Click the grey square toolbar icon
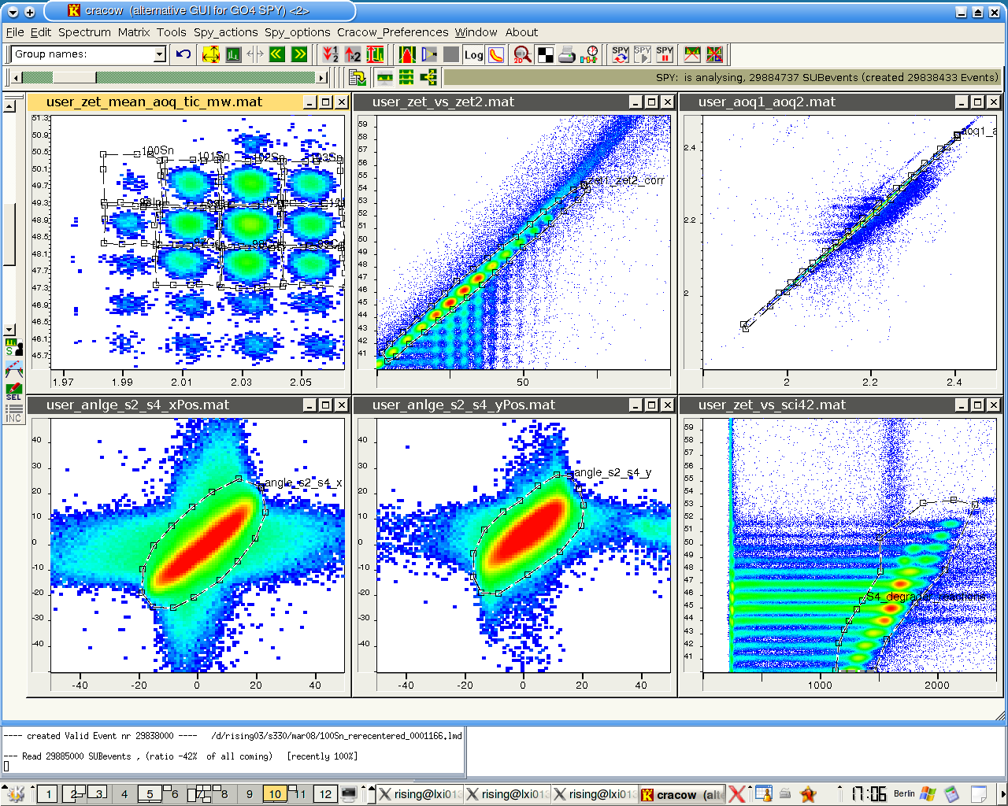Image resolution: width=1008 pixels, height=806 pixels. (x=451, y=54)
